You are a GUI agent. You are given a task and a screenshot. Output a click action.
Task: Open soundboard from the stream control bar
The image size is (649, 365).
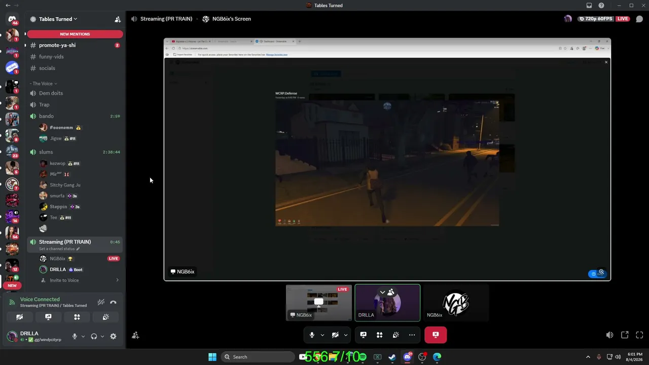click(395, 335)
